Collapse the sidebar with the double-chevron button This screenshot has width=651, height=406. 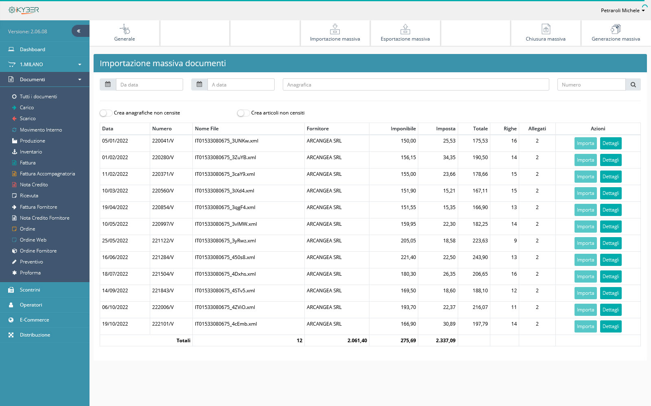point(80,31)
